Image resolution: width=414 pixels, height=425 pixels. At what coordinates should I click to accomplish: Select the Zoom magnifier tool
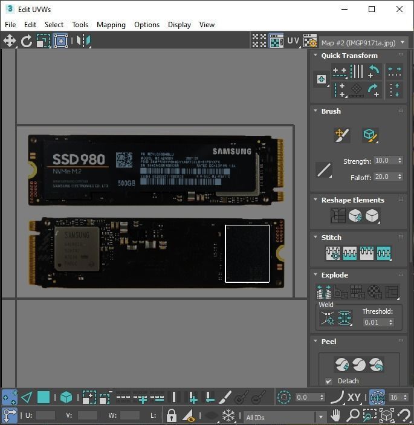(353, 415)
